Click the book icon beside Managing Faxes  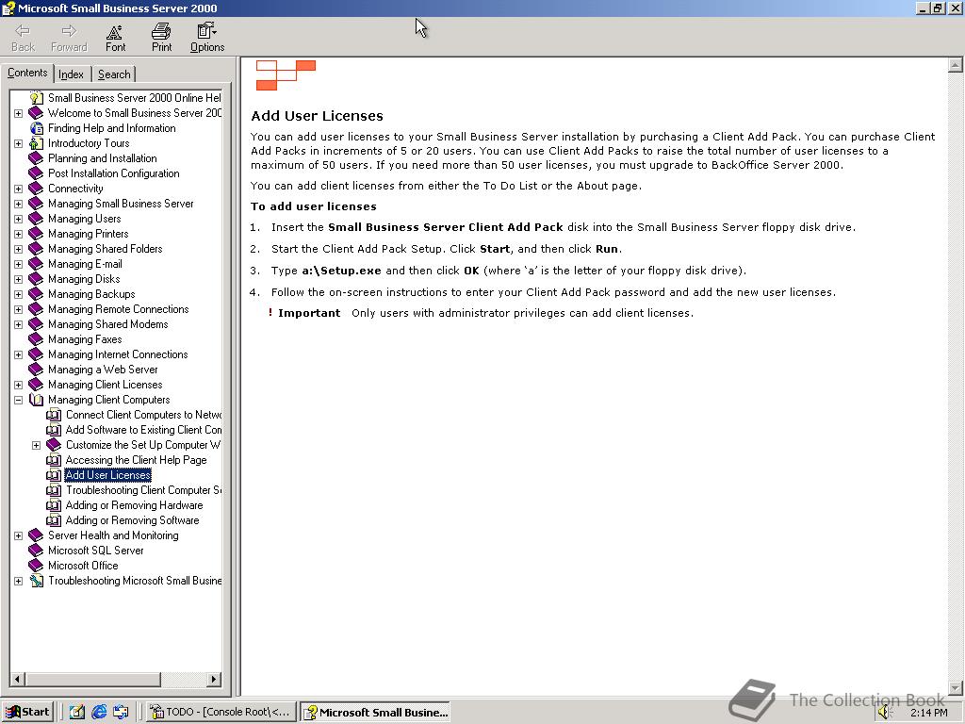click(37, 339)
